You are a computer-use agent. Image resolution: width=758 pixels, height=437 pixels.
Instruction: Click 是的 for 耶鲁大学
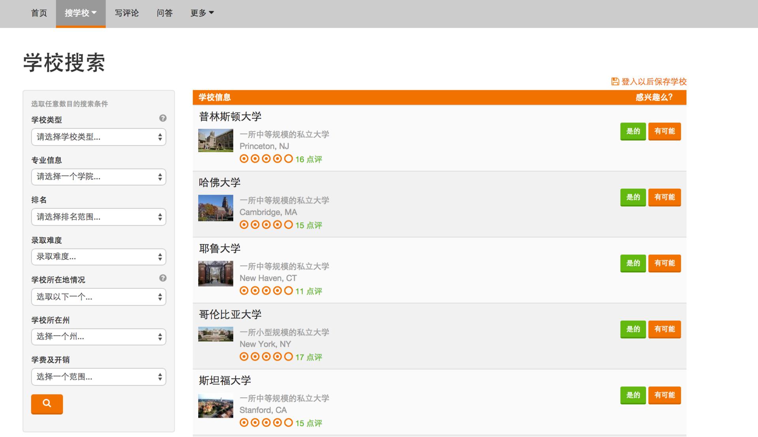point(633,263)
